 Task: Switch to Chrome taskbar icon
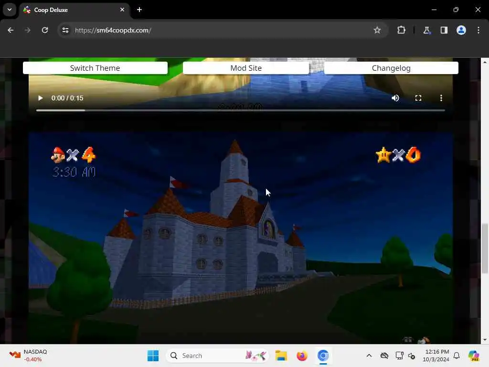pos(323,356)
